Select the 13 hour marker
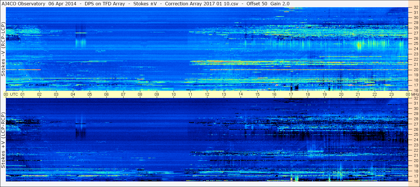 tap(224, 94)
